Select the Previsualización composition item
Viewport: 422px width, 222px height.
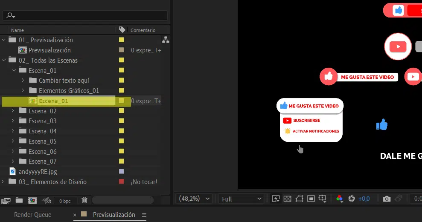[49, 50]
